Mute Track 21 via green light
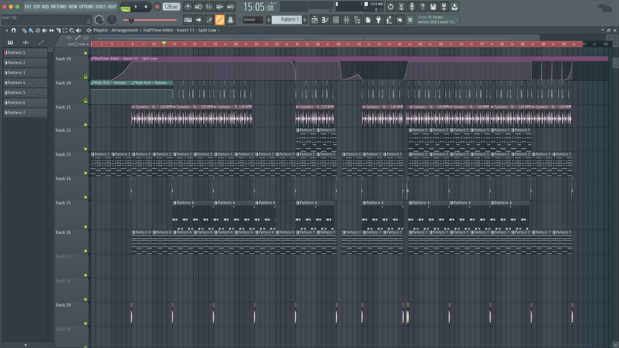Screen dimensions: 619x348 [x=85, y=125]
